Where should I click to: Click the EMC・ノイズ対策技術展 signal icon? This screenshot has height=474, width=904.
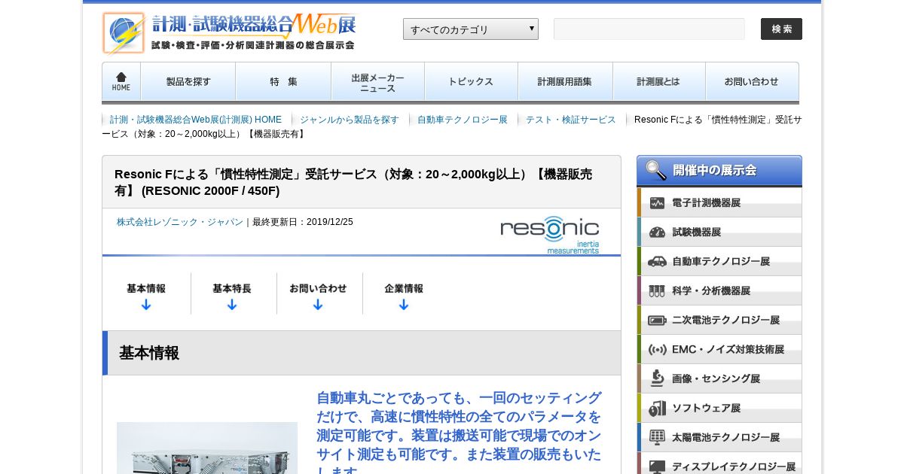(x=657, y=350)
